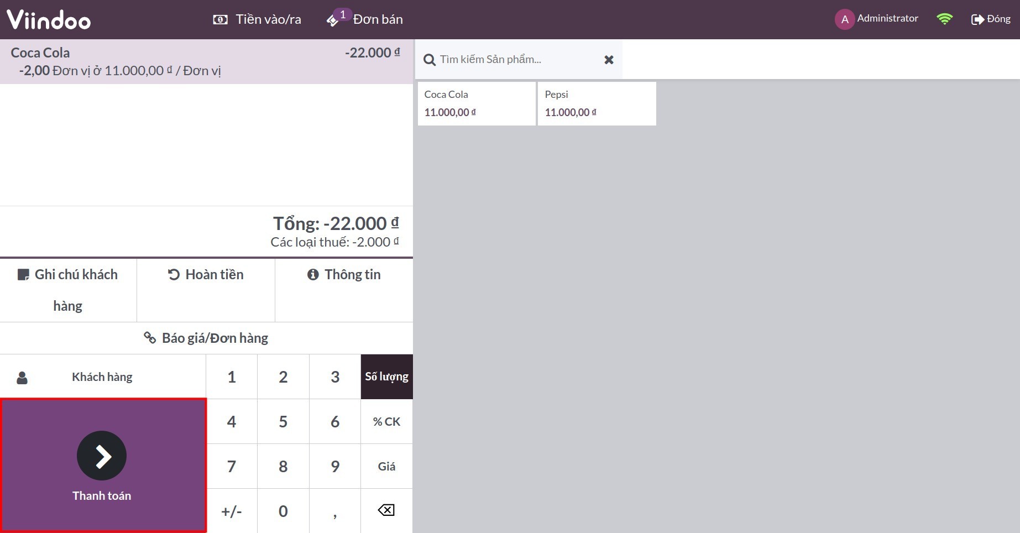Screen dimensions: 1020x533
Task: Add Coca Cola product tile to order
Action: pos(477,103)
